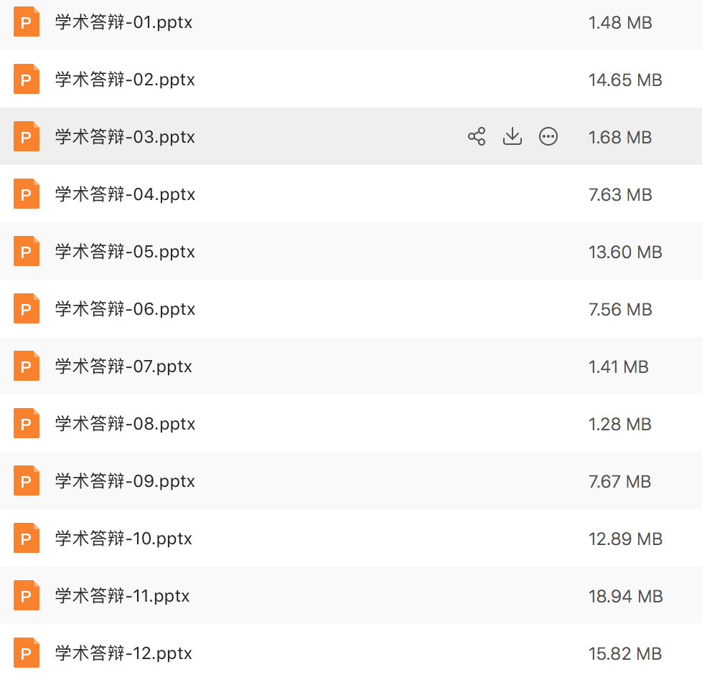Select file name 学术答辩-05.pptx
The height and width of the screenshot is (677, 702).
(x=125, y=252)
